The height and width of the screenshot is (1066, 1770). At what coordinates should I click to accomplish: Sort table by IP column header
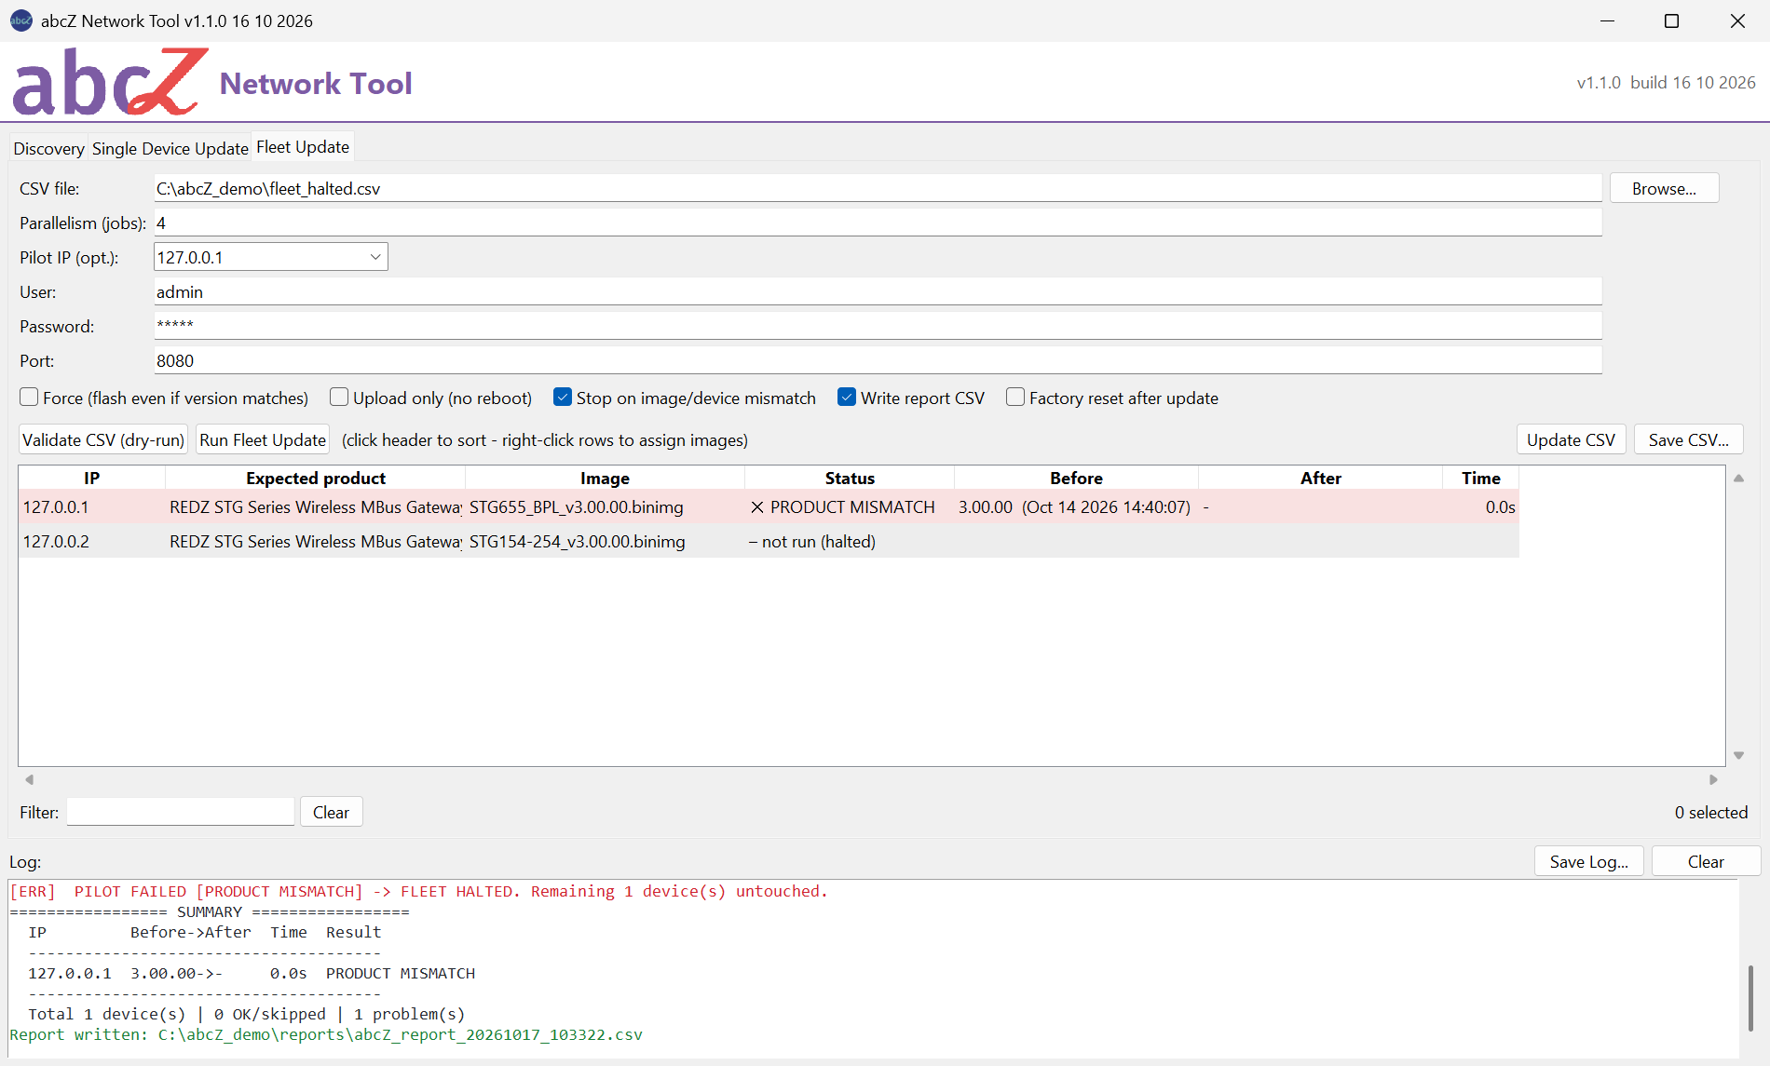[x=91, y=478]
